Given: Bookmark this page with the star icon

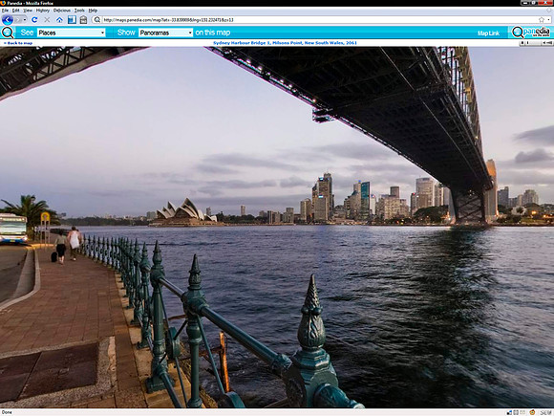Looking at the screenshot, I should (x=542, y=20).
